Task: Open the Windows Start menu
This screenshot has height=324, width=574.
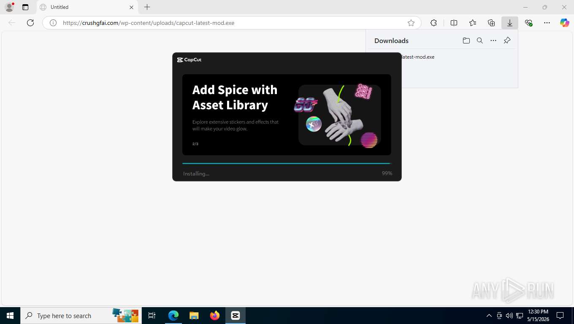Action: point(10,316)
